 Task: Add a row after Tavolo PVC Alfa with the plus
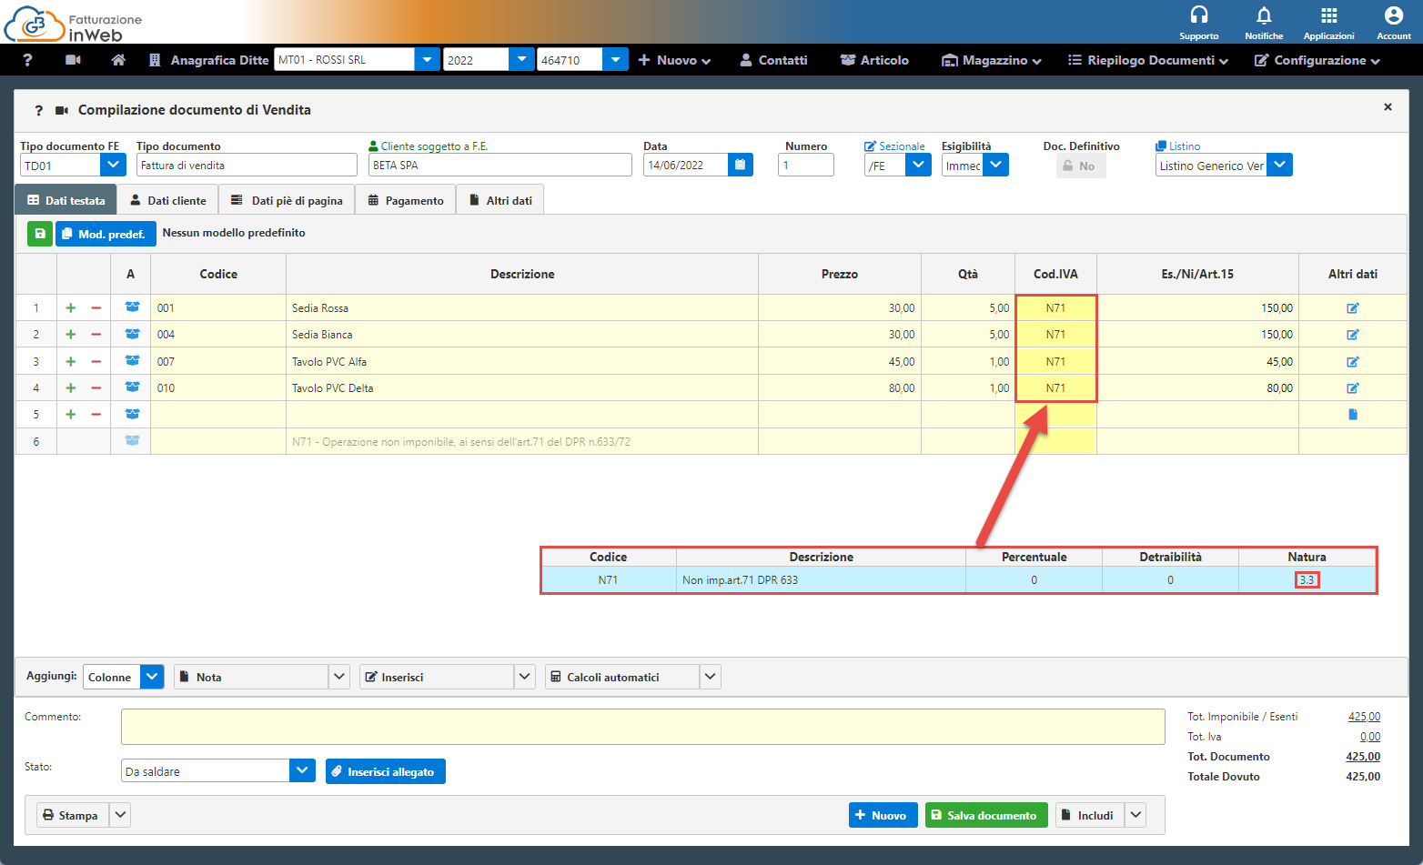coord(71,362)
